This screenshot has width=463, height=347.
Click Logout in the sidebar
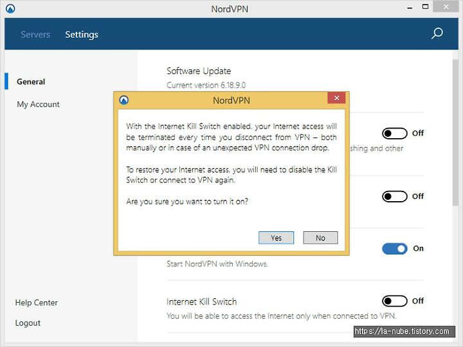28,323
